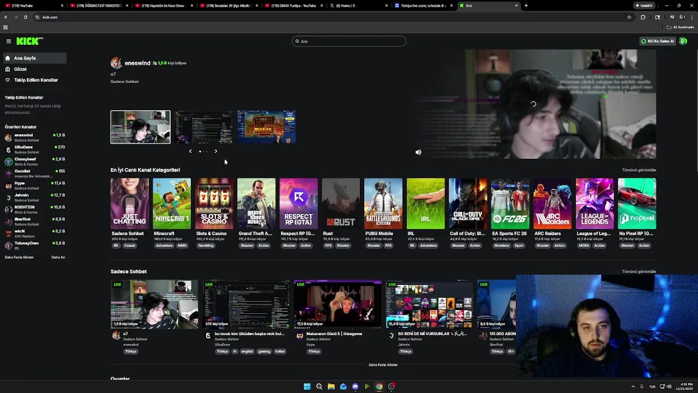698x393 pixels.
Task: Click into the Ara search field
Action: click(349, 41)
